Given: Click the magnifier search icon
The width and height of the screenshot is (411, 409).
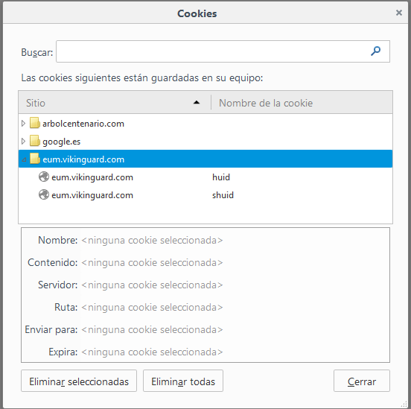Looking at the screenshot, I should pos(375,51).
